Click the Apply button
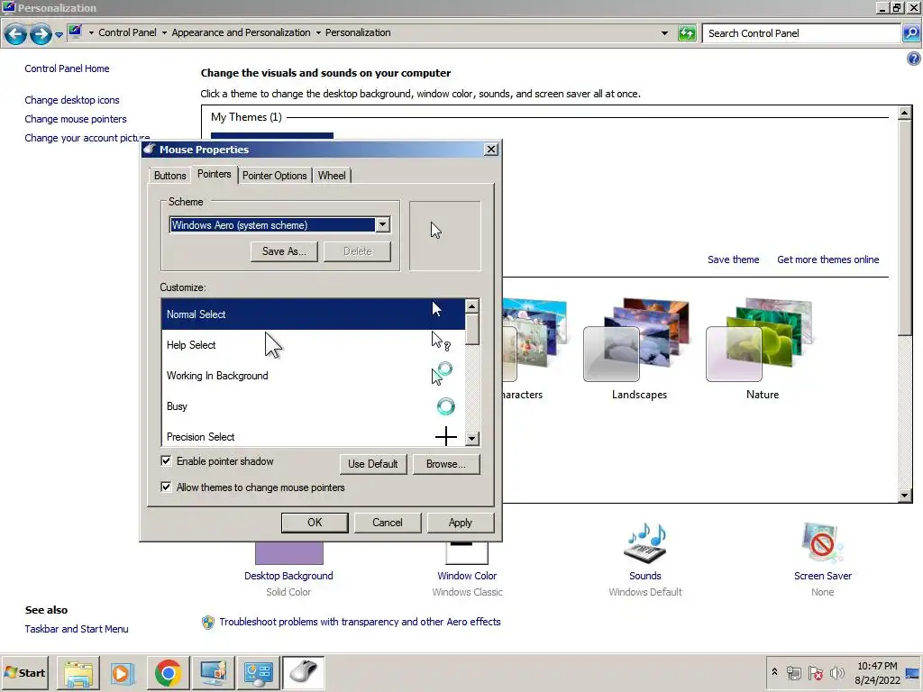923x692 pixels. tap(461, 523)
